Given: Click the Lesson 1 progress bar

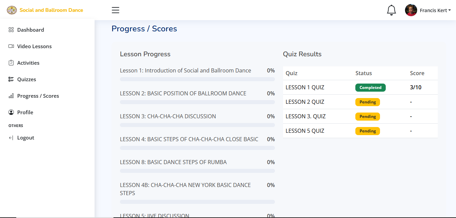Looking at the screenshot, I should point(197,79).
